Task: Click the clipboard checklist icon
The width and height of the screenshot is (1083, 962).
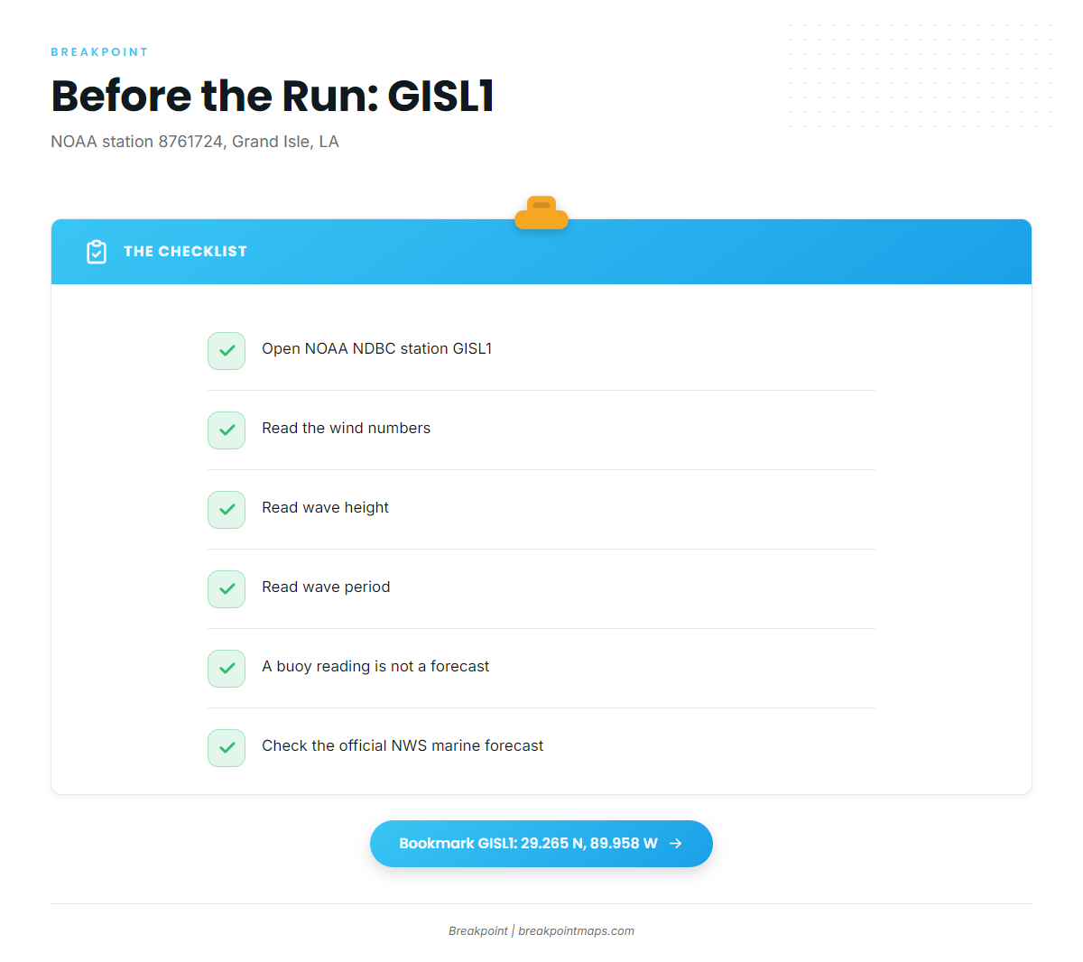Action: [97, 252]
